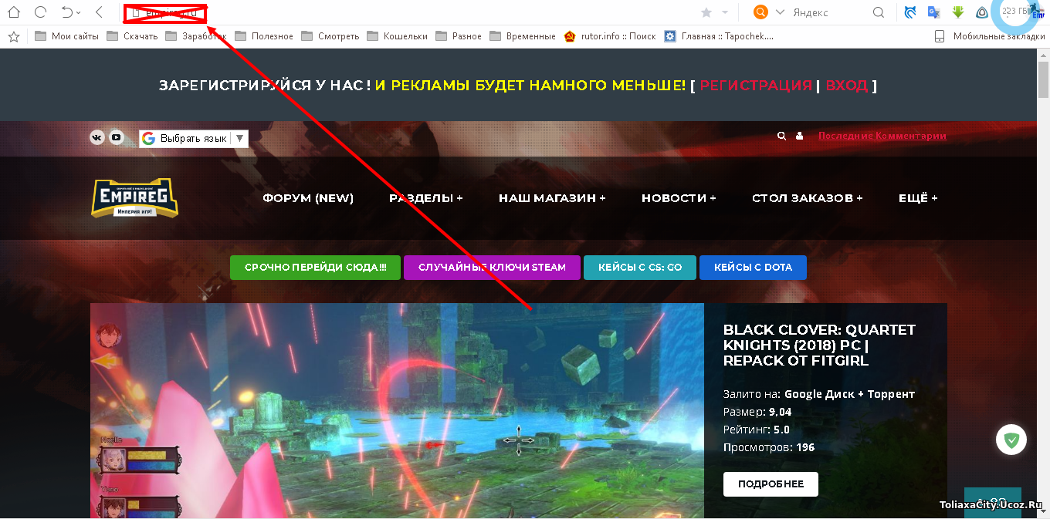1050x519 pixels.
Task: Open the Главная :: Tapochek bookmark
Action: (x=719, y=36)
